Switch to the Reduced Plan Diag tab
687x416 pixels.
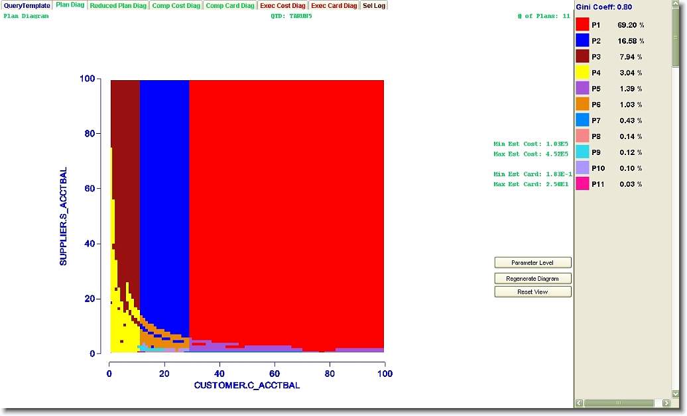click(118, 5)
